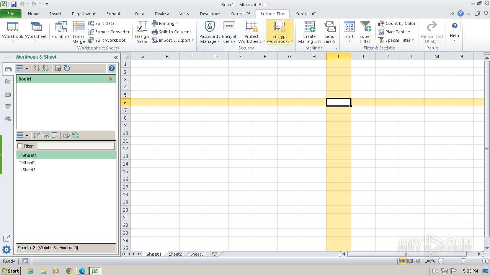This screenshot has width=490, height=276.
Task: Open workbook list settings icon
Action: point(58,68)
